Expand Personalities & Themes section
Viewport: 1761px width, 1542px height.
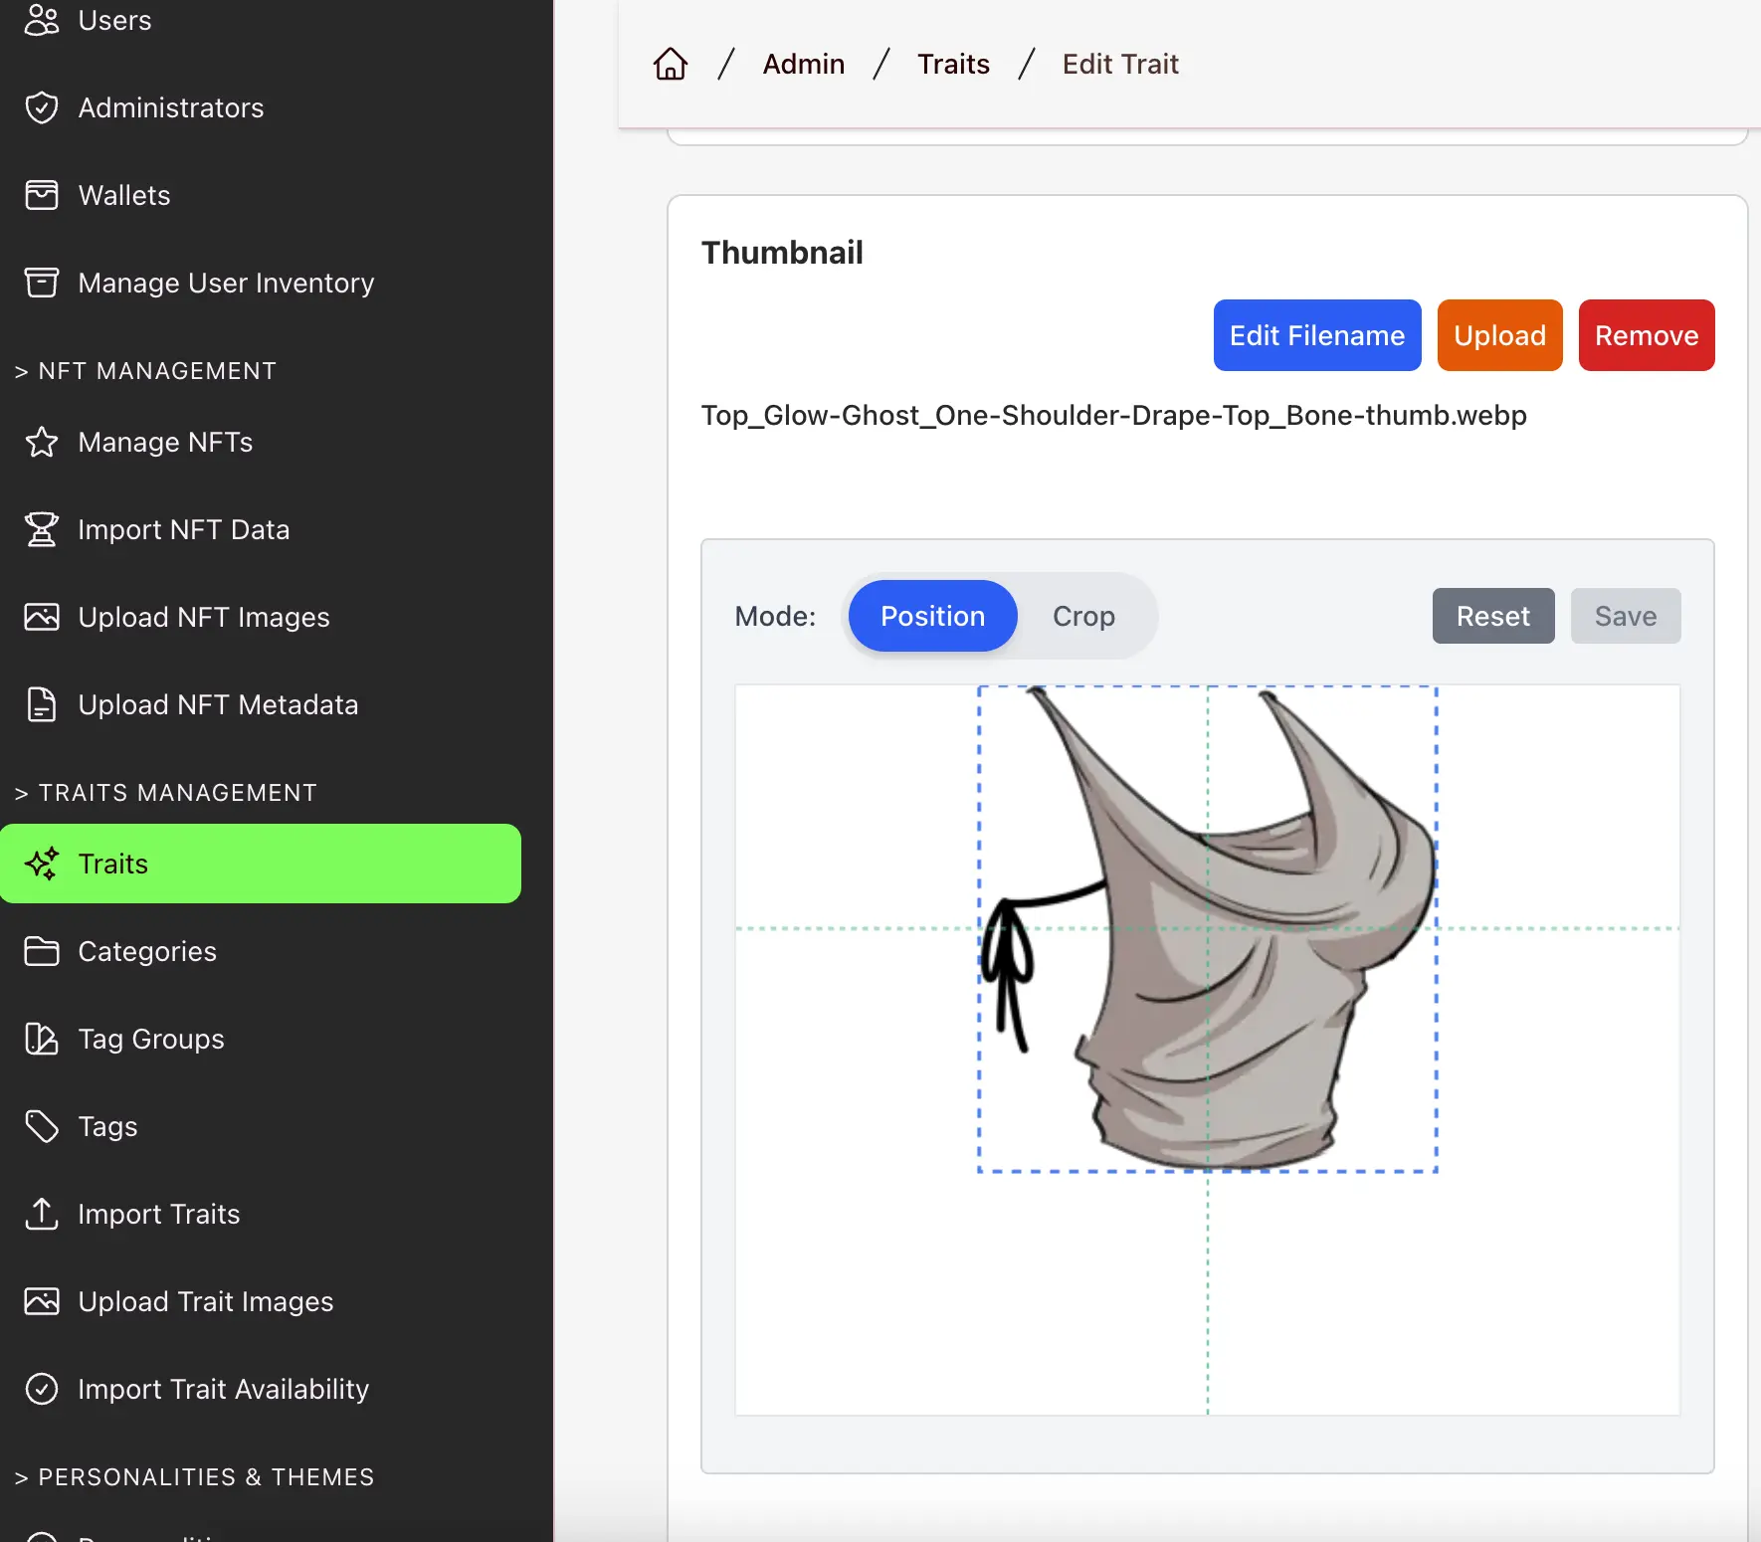[195, 1477]
